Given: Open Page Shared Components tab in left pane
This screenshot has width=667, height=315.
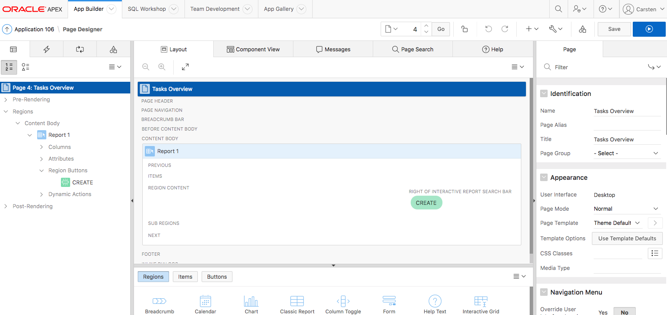Looking at the screenshot, I should click(x=114, y=49).
